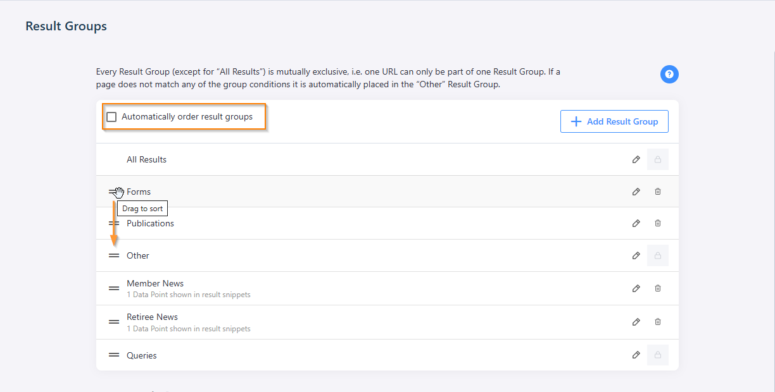This screenshot has width=775, height=392.
Task: Click the lock icon next to Other
Action: point(657,255)
